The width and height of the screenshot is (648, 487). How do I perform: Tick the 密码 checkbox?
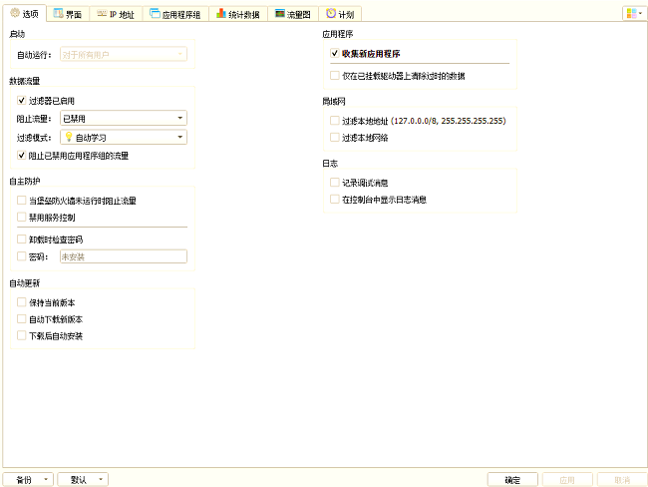click(x=22, y=256)
